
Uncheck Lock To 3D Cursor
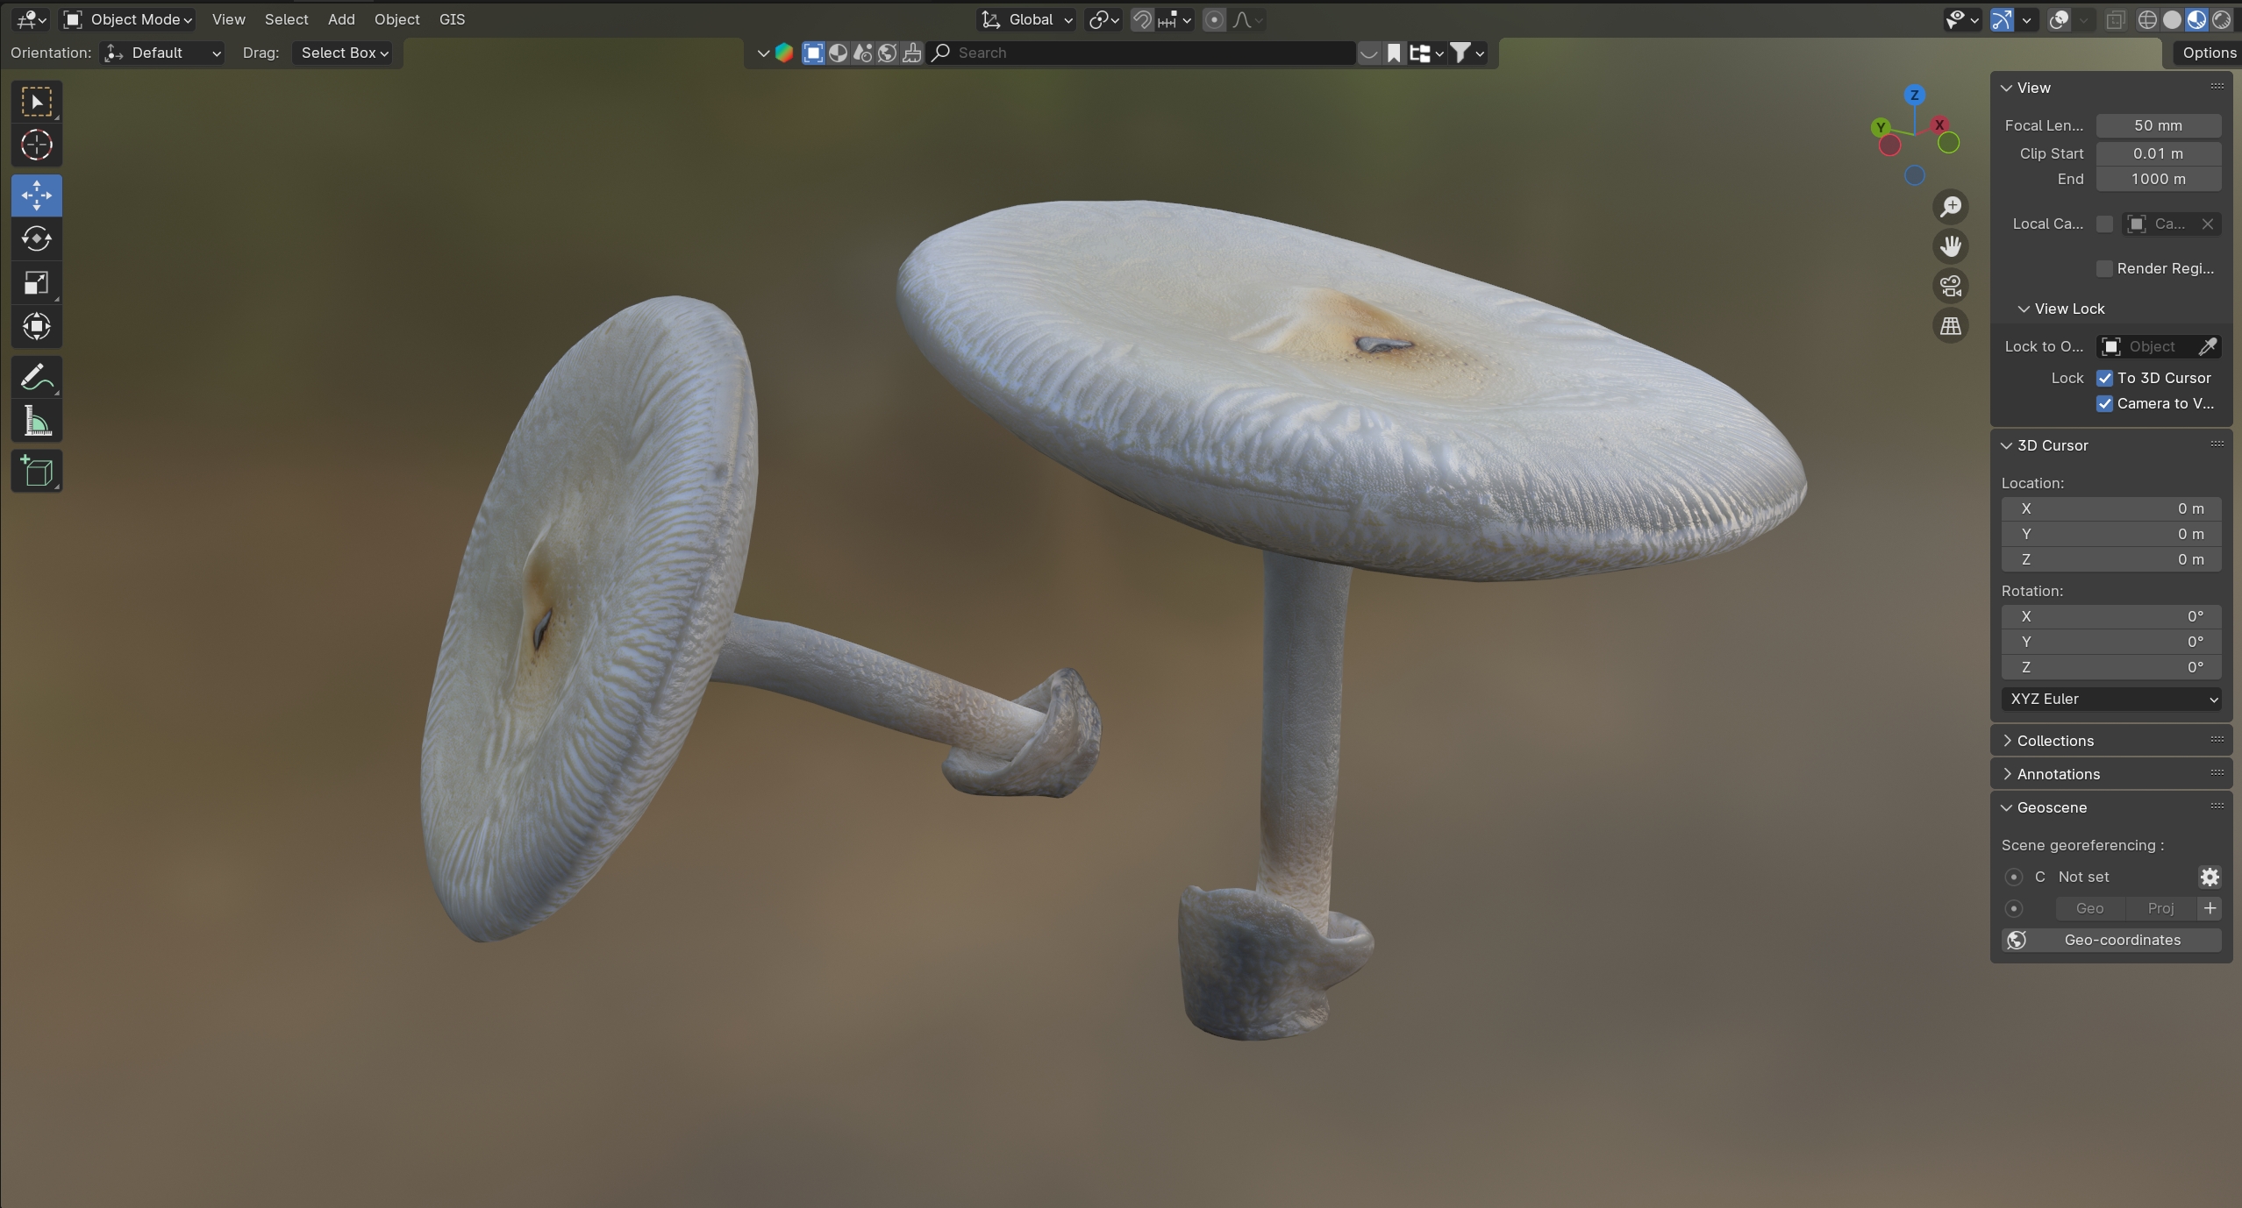pos(2104,378)
